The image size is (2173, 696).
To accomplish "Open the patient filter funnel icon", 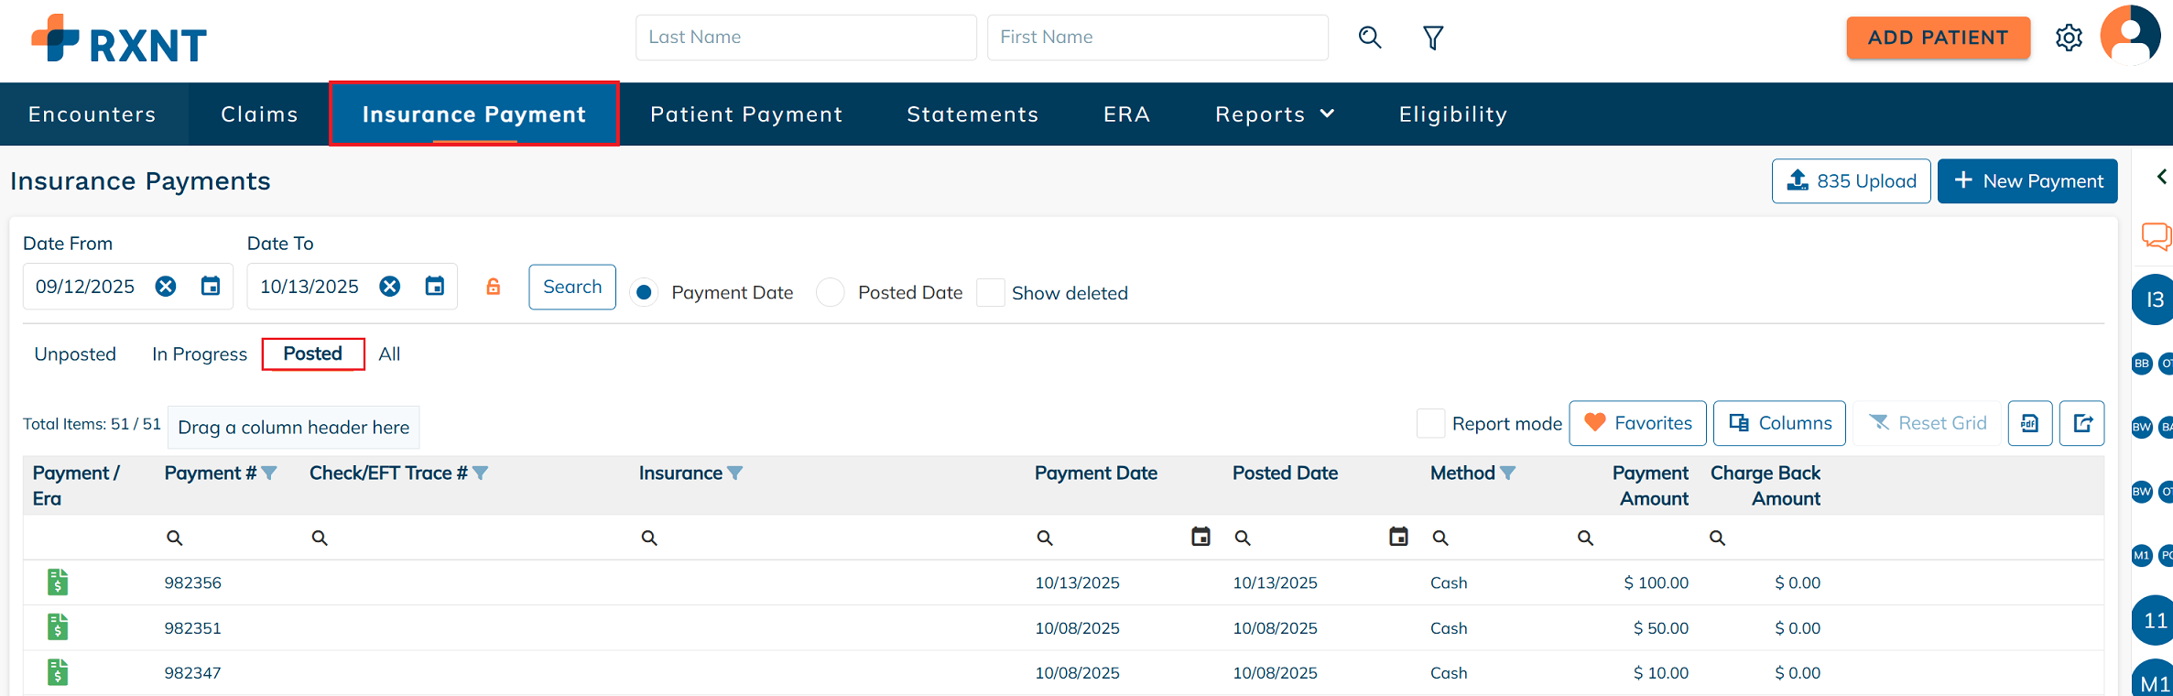I will (x=1433, y=38).
